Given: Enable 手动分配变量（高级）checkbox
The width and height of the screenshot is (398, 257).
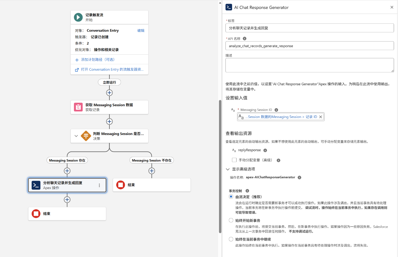Looking at the screenshot, I should (234, 160).
